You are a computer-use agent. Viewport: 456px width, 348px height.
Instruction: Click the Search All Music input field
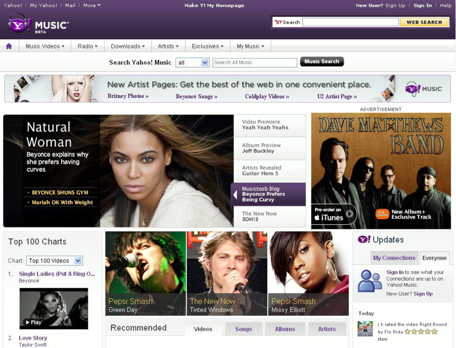(x=255, y=62)
